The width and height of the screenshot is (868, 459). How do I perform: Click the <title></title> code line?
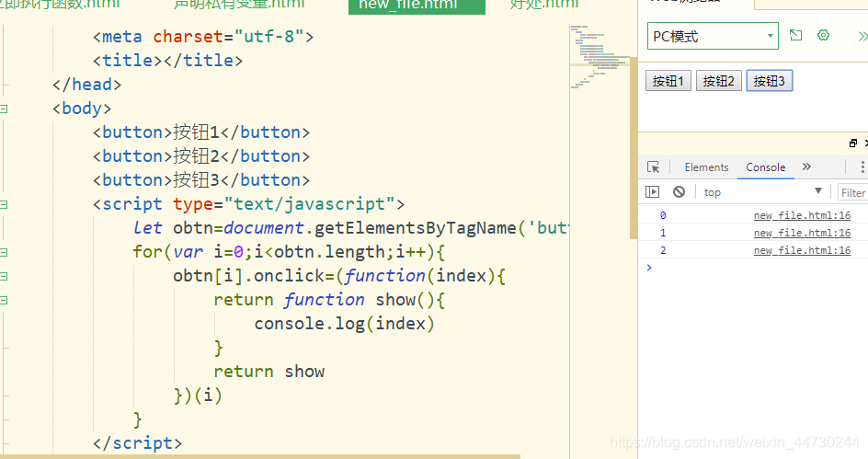point(167,61)
